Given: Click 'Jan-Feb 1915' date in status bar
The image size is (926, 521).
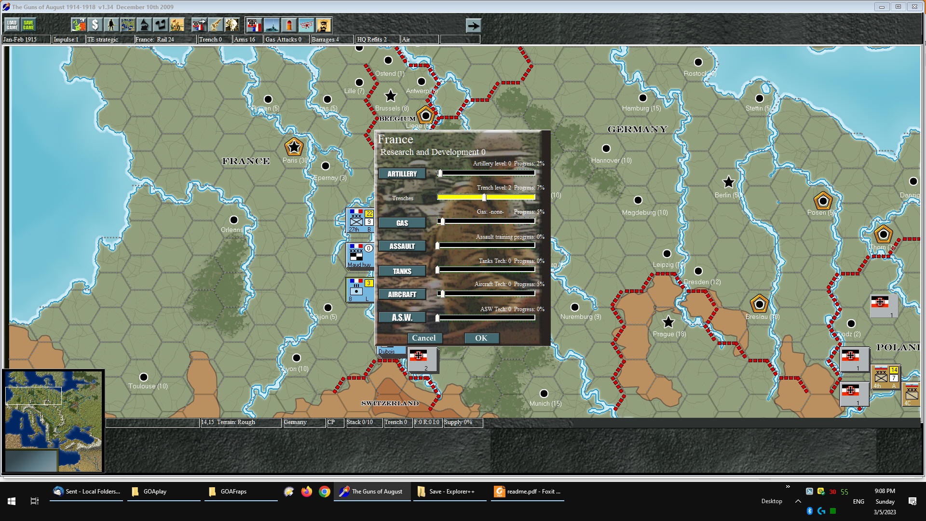Looking at the screenshot, I should pyautogui.click(x=20, y=40).
